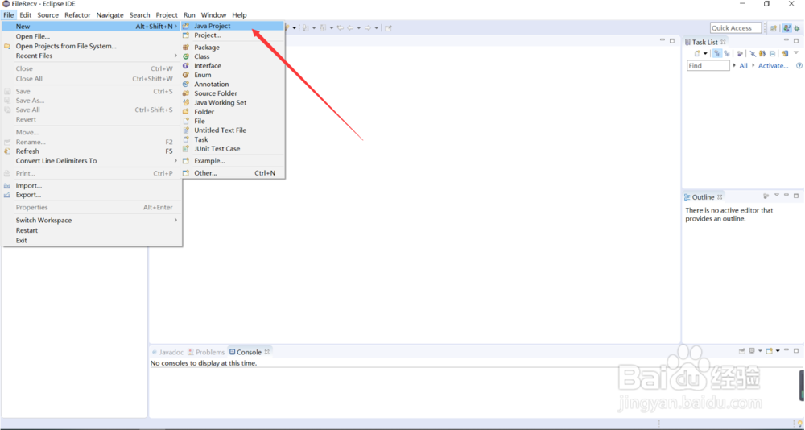The image size is (805, 430).
Task: Click Restart in the File menu
Action: [92, 230]
